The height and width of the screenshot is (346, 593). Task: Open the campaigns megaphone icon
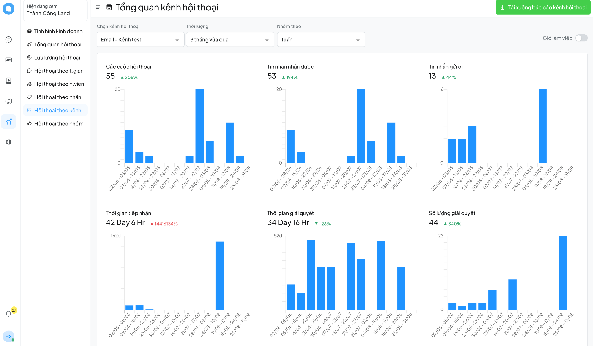click(8, 101)
